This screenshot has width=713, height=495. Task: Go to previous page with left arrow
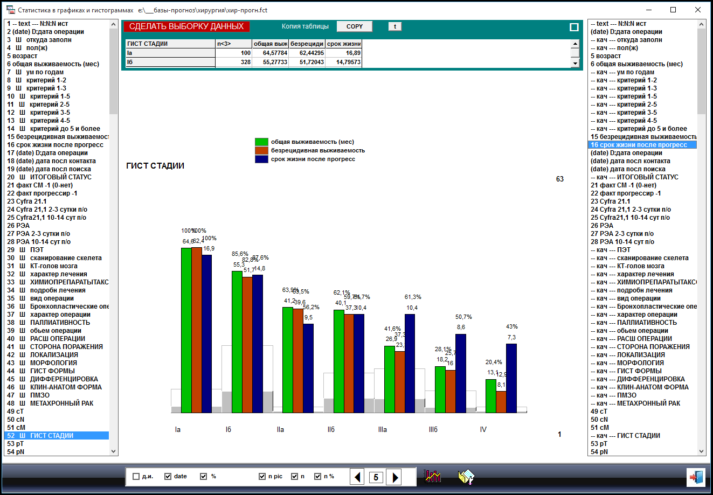coord(357,477)
